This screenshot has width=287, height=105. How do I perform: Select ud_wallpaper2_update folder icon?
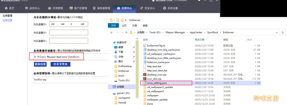click(145, 87)
